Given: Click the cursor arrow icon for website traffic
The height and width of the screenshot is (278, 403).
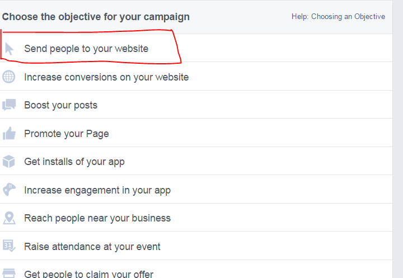Looking at the screenshot, I should [10, 49].
